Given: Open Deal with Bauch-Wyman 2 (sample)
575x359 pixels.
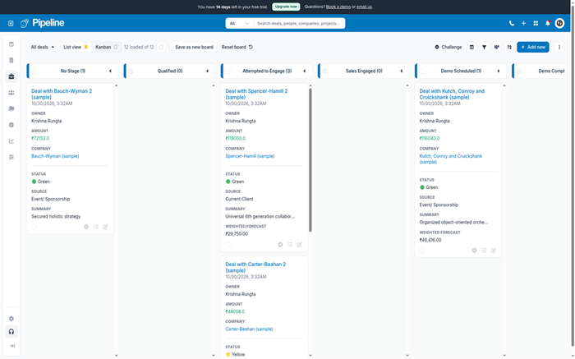Looking at the screenshot, I should (62, 94).
